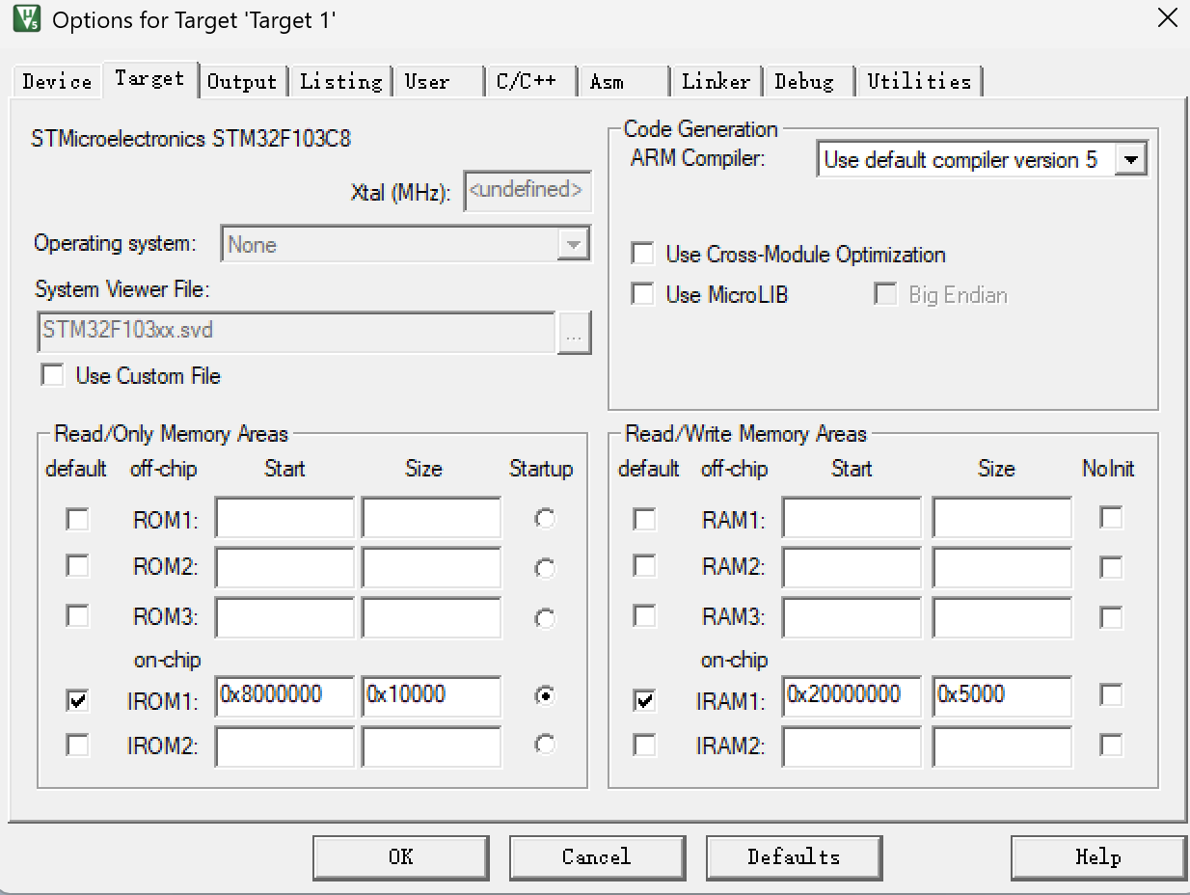Click the RAM1 Start field
The height and width of the screenshot is (895, 1190).
[x=852, y=518]
